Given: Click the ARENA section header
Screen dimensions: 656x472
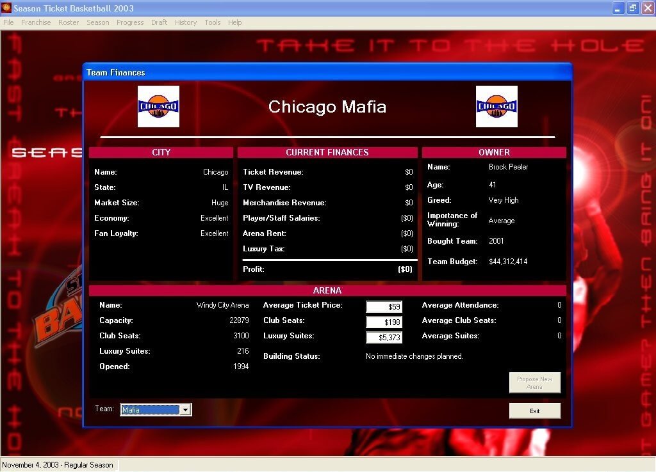Looking at the screenshot, I should (x=327, y=290).
